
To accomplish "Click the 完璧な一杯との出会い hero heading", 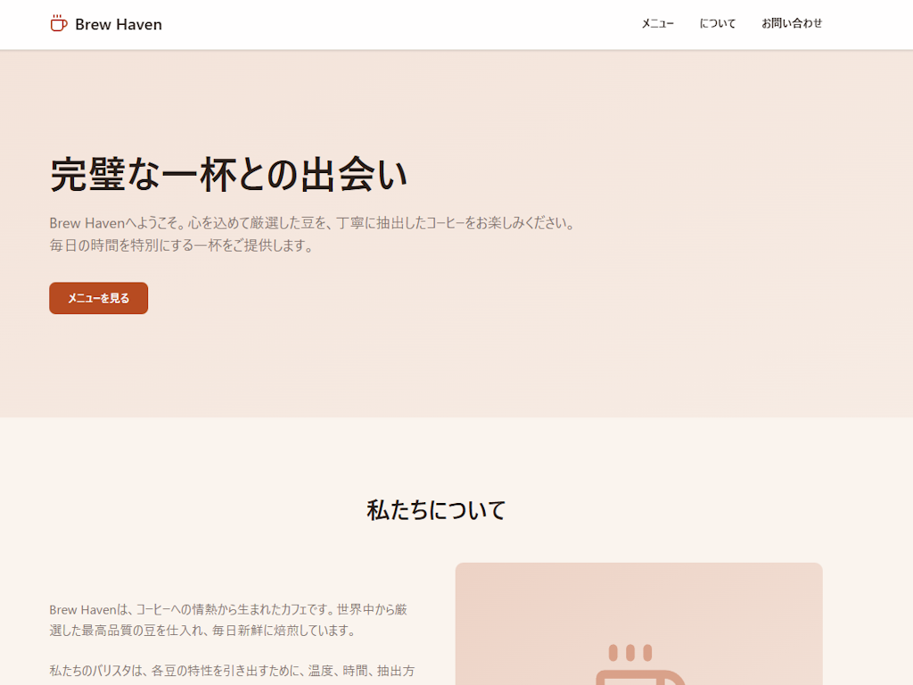I will [228, 176].
